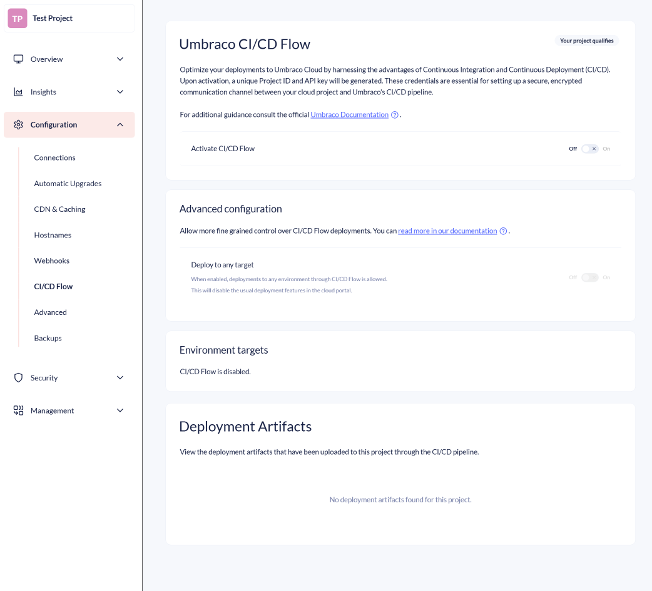Enable the Activate CI/CD Flow toggle
Viewport: 652px width, 591px height.
pos(589,149)
